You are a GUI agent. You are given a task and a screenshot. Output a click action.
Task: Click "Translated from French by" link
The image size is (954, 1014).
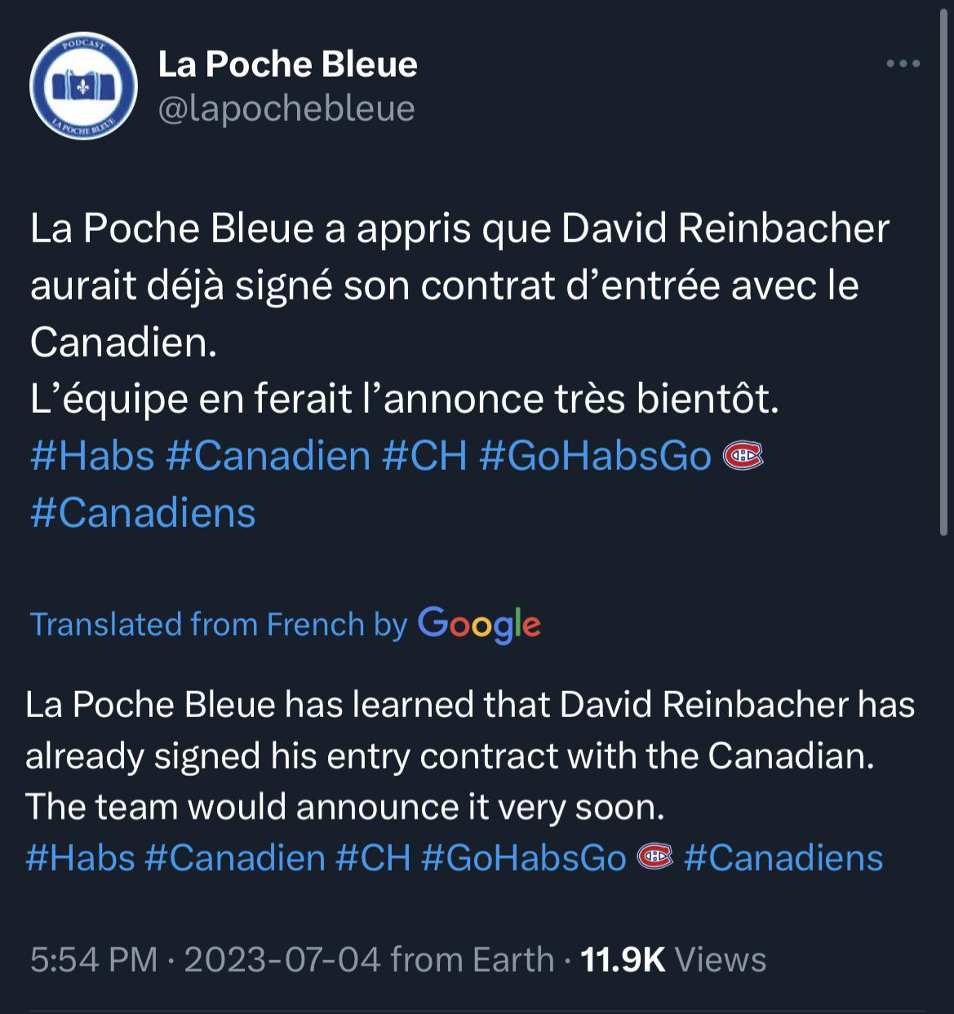click(x=218, y=624)
